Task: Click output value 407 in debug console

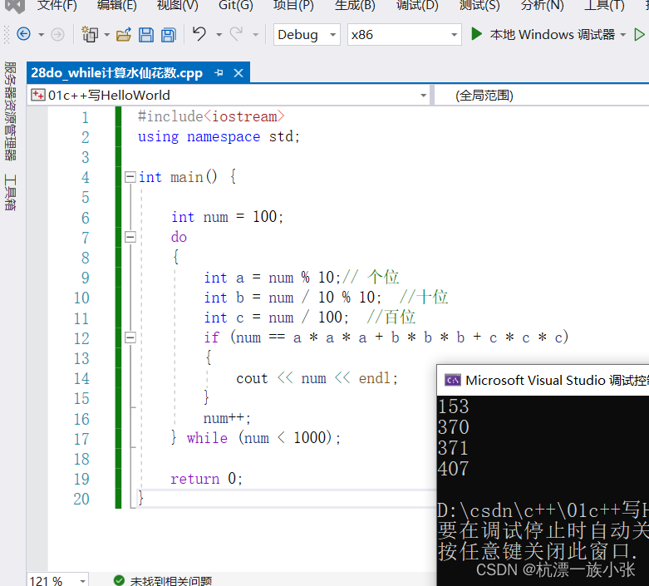Action: coord(453,469)
